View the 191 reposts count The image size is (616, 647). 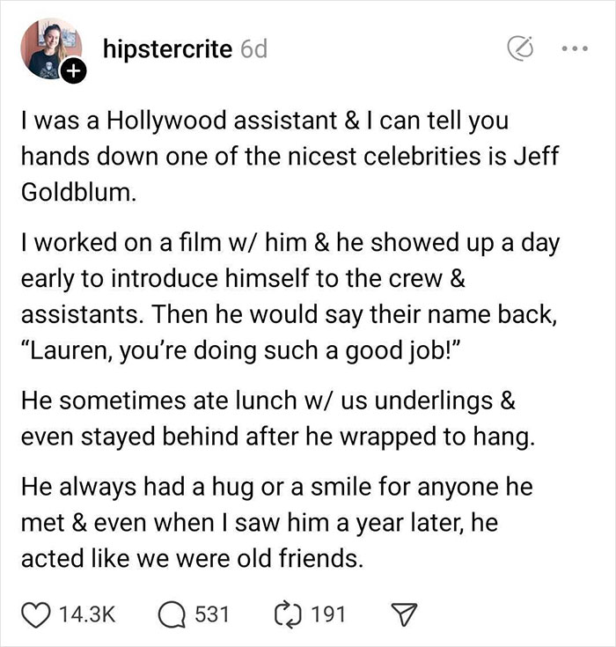(330, 614)
